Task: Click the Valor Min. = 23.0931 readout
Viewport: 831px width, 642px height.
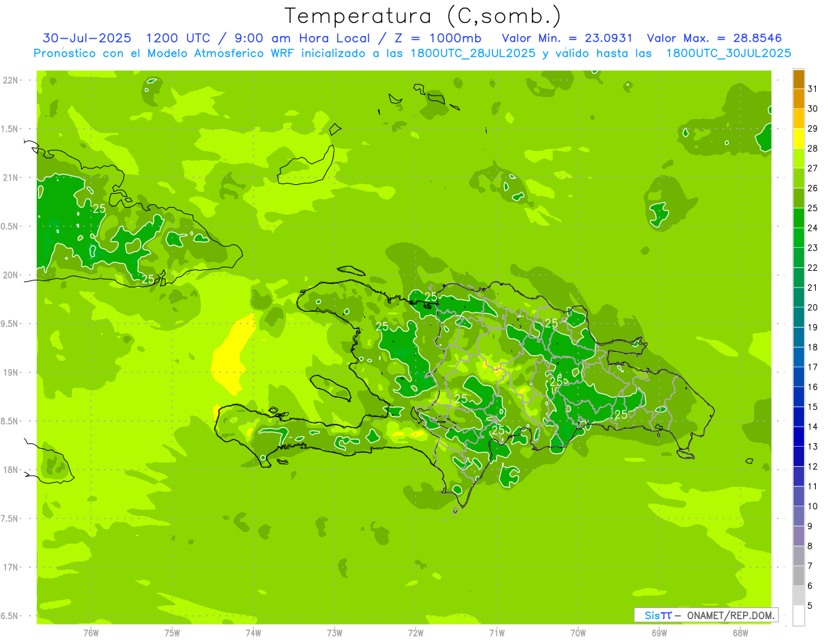Action: tap(567, 38)
